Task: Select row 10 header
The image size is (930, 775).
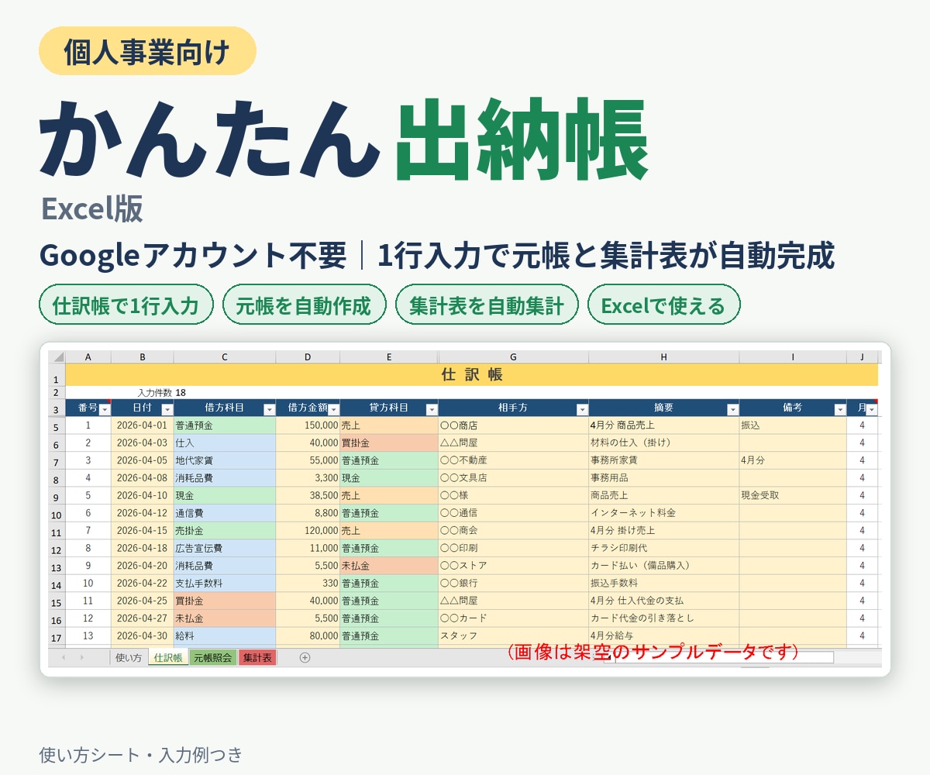Action: (x=57, y=514)
